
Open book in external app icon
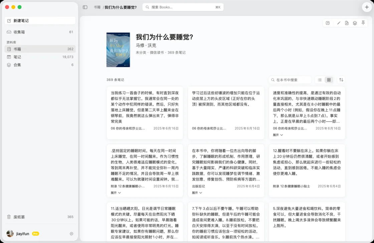tap(328, 23)
